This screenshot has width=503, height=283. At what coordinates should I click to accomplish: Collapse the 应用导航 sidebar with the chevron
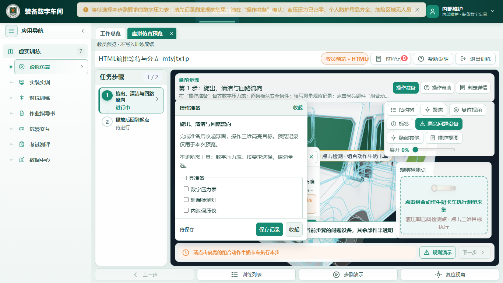click(x=82, y=31)
